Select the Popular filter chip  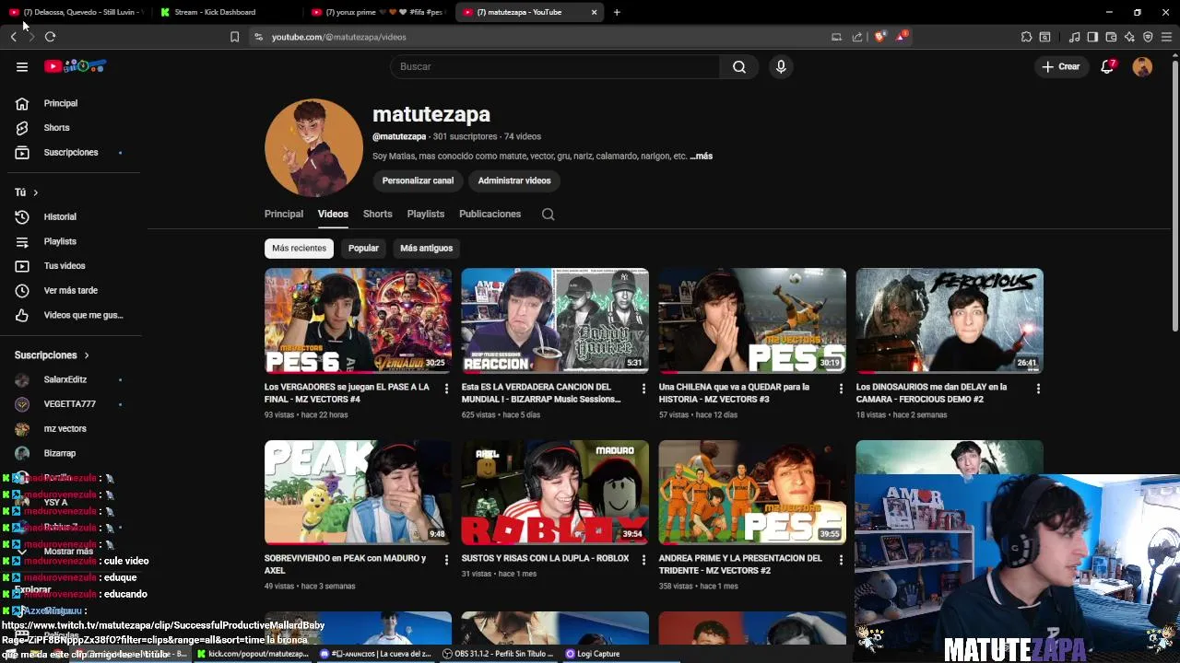[363, 248]
